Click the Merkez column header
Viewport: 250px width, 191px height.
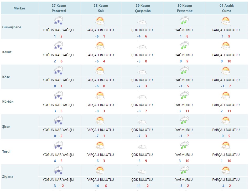[19, 8]
